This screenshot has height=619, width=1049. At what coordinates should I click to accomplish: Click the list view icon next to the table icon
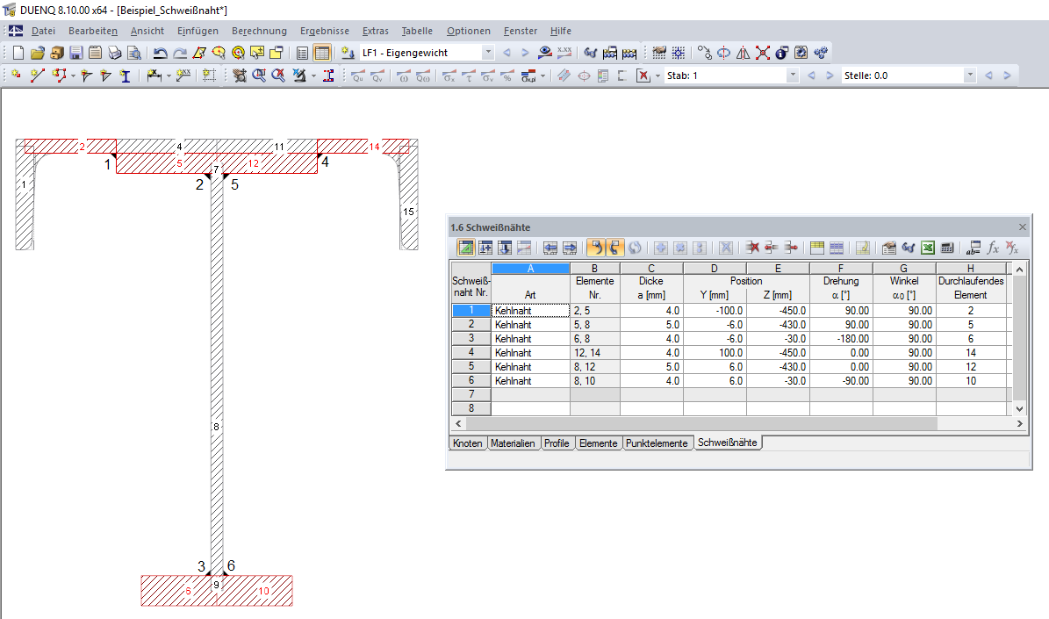[302, 53]
